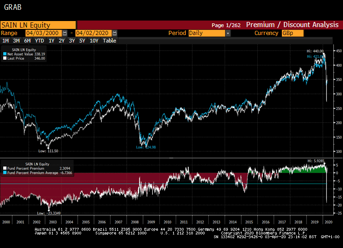Select the 5Y time range
This screenshot has height=248, width=343.
(x=82, y=41)
